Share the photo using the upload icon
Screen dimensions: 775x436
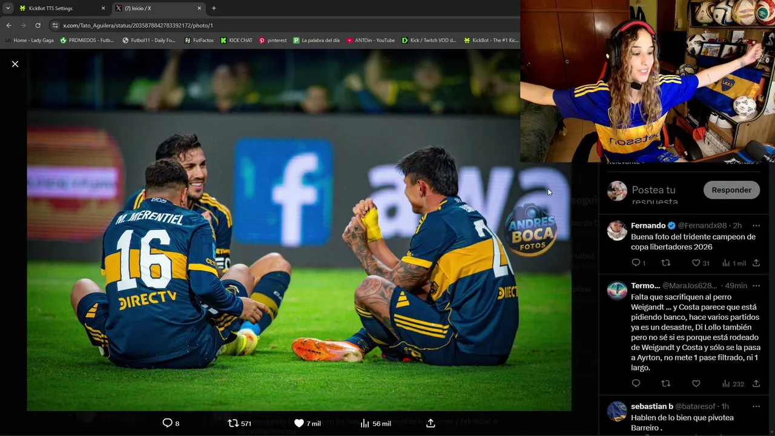coord(430,423)
